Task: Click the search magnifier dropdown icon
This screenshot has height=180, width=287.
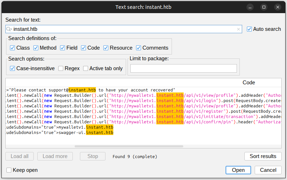Action: tap(9, 29)
